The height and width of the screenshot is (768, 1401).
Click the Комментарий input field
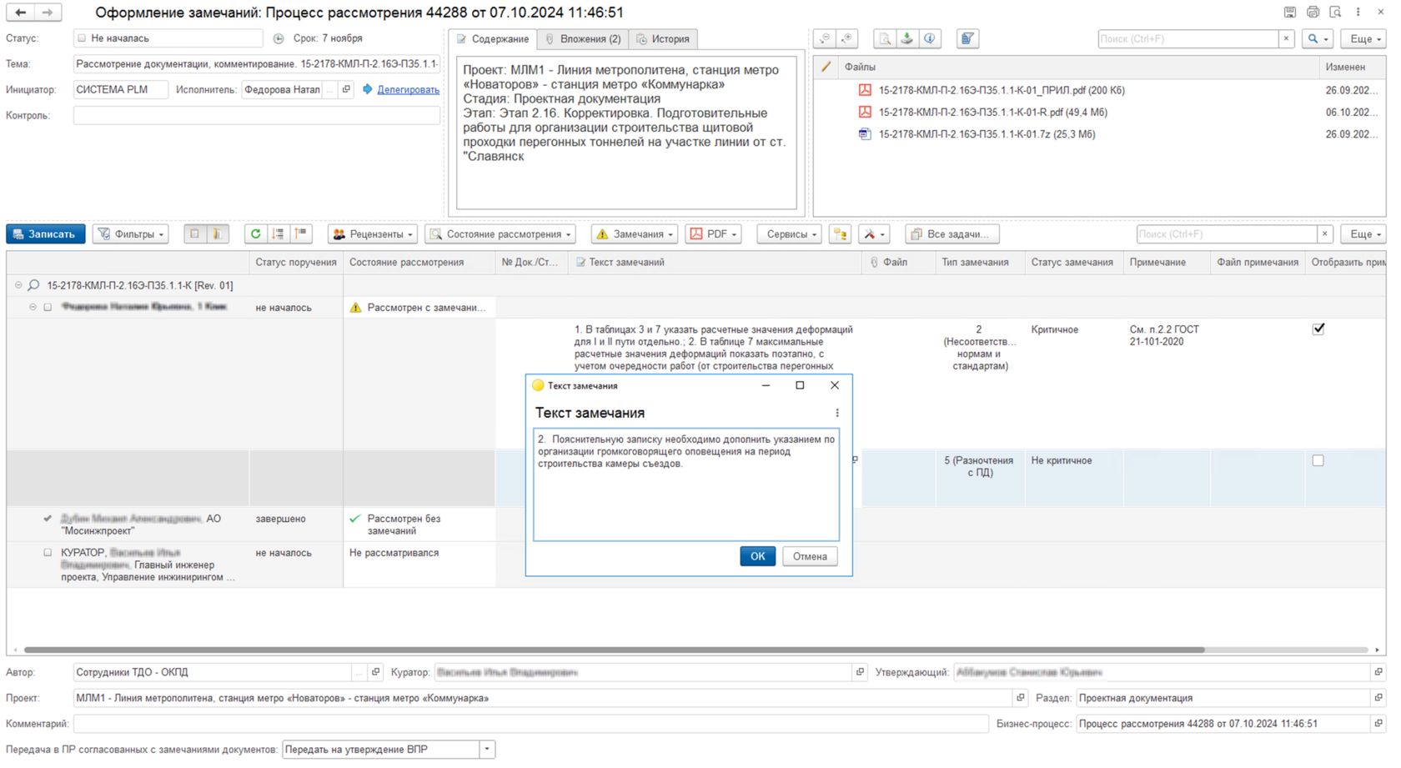click(530, 724)
